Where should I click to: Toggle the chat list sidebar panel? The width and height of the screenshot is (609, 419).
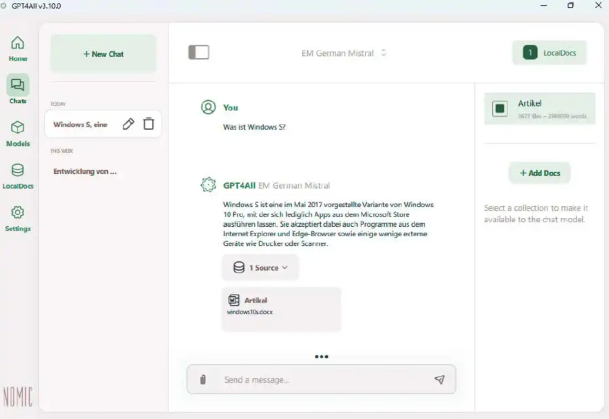coord(199,53)
